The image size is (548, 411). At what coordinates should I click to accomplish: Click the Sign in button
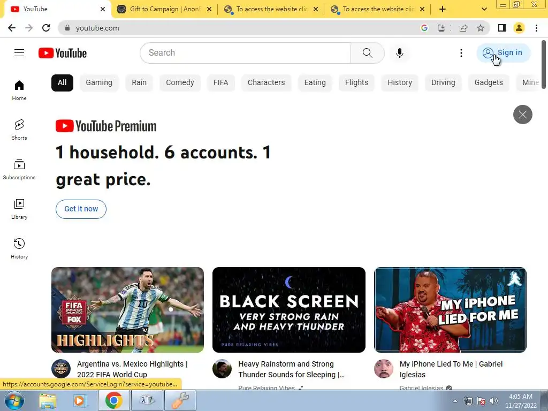tap(503, 53)
